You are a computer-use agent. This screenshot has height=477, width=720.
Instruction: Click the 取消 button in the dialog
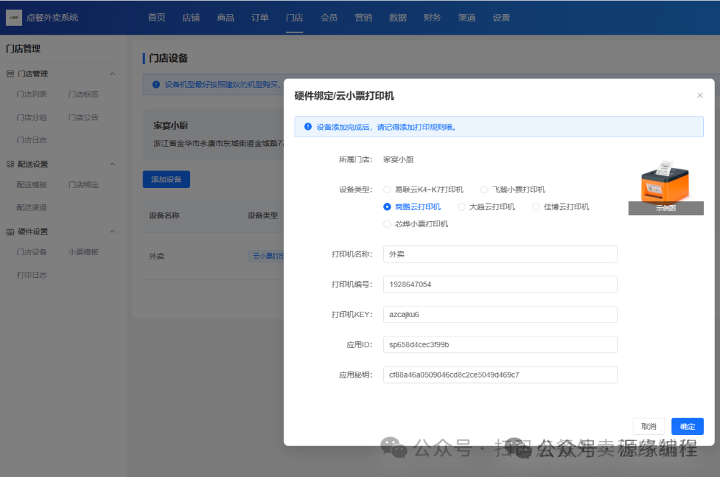[x=649, y=426]
